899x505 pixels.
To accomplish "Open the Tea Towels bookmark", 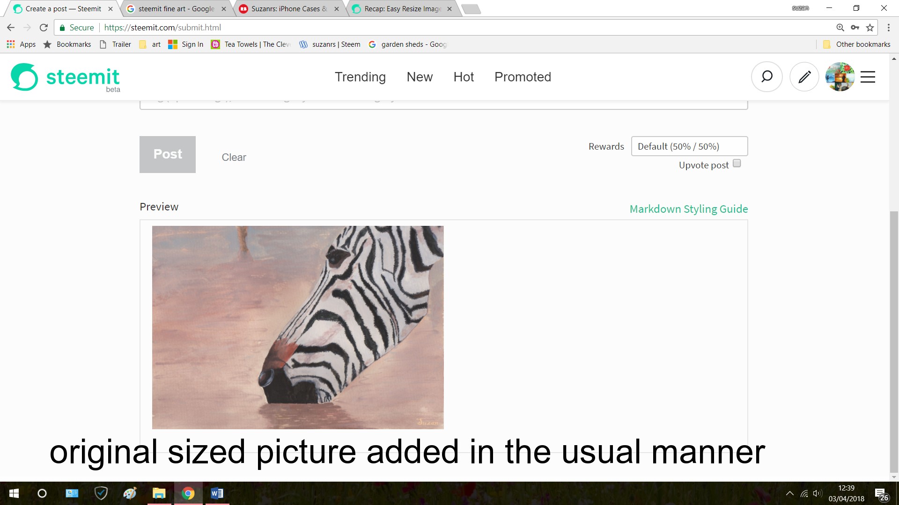I will point(251,44).
